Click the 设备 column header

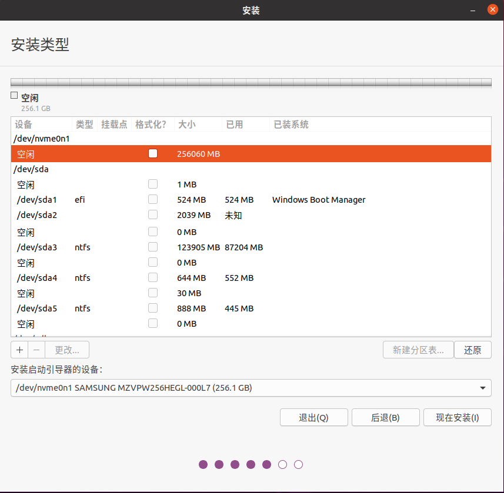click(24, 124)
